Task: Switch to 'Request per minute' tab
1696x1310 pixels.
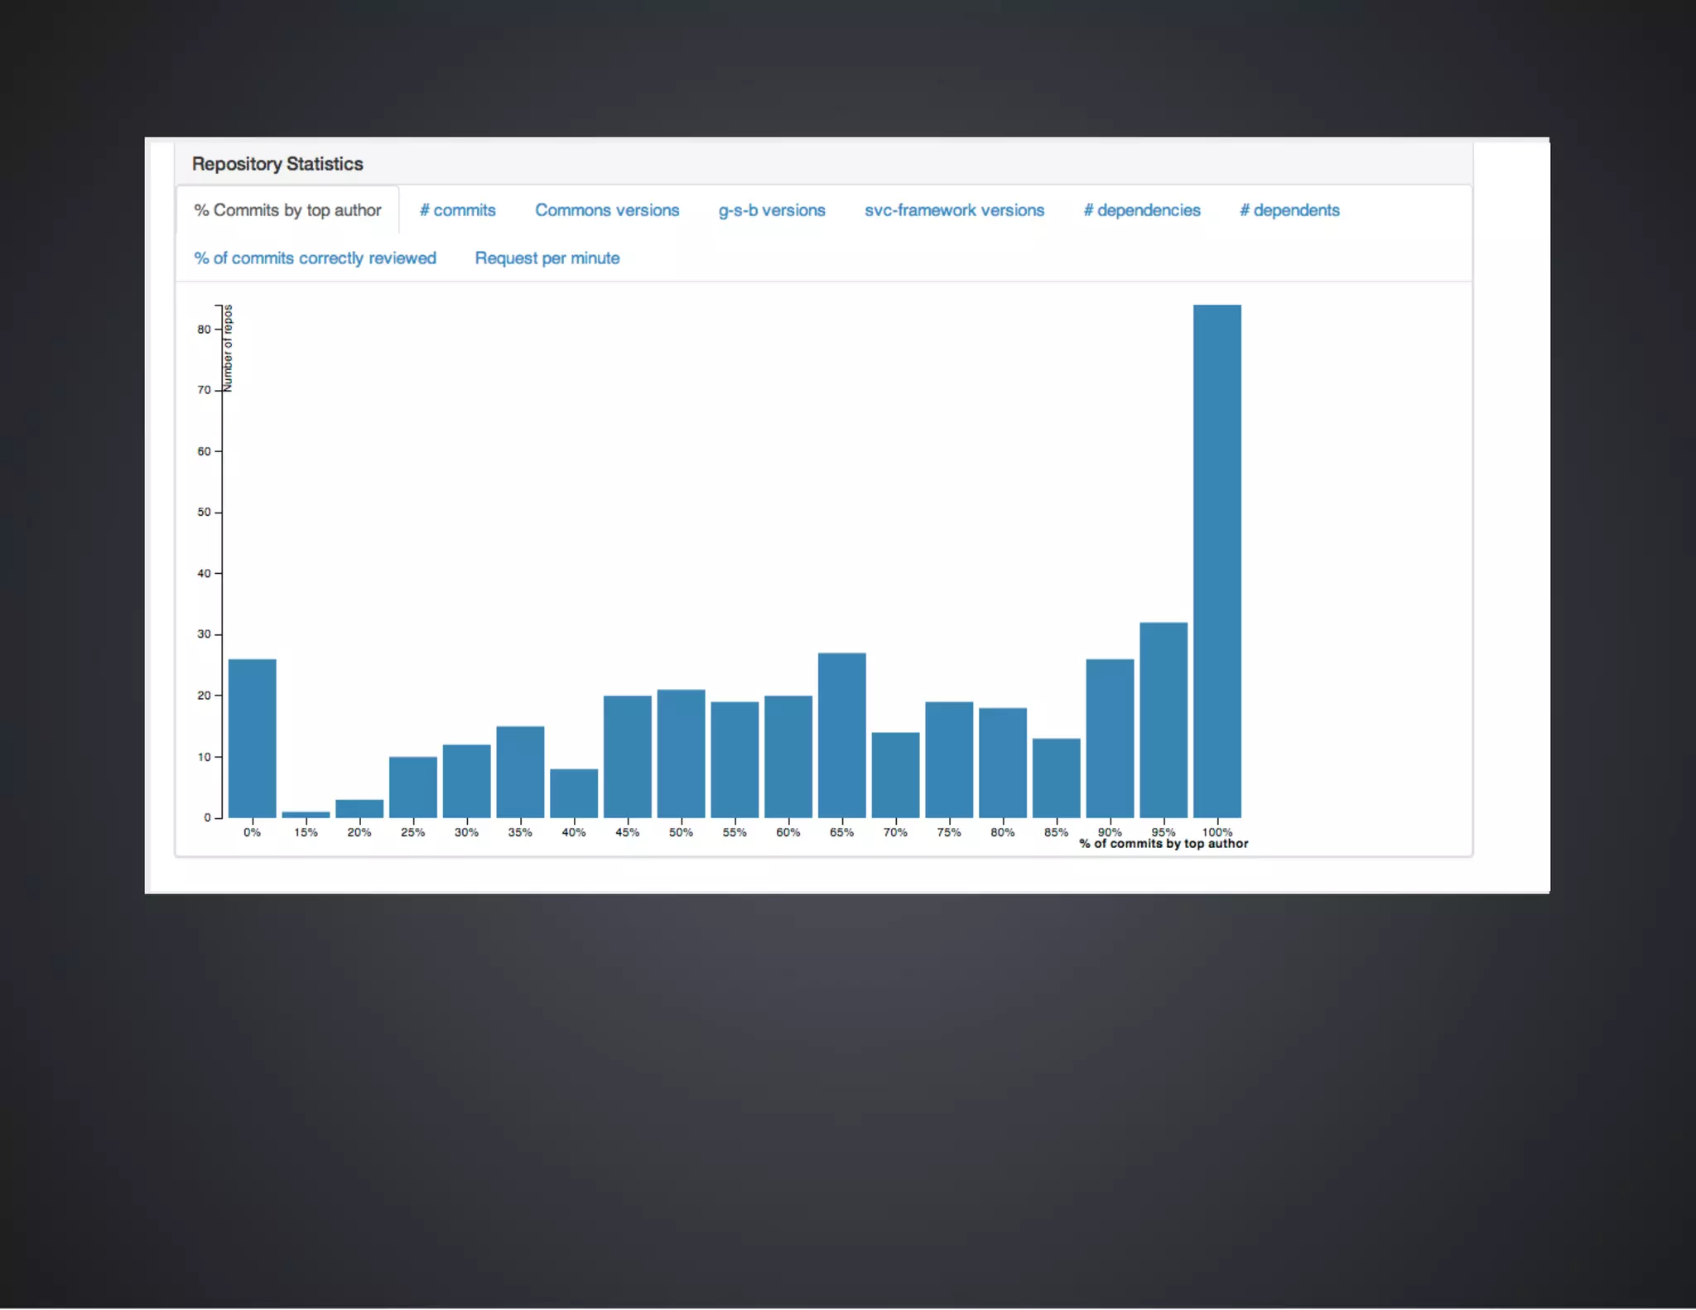Action: [547, 258]
